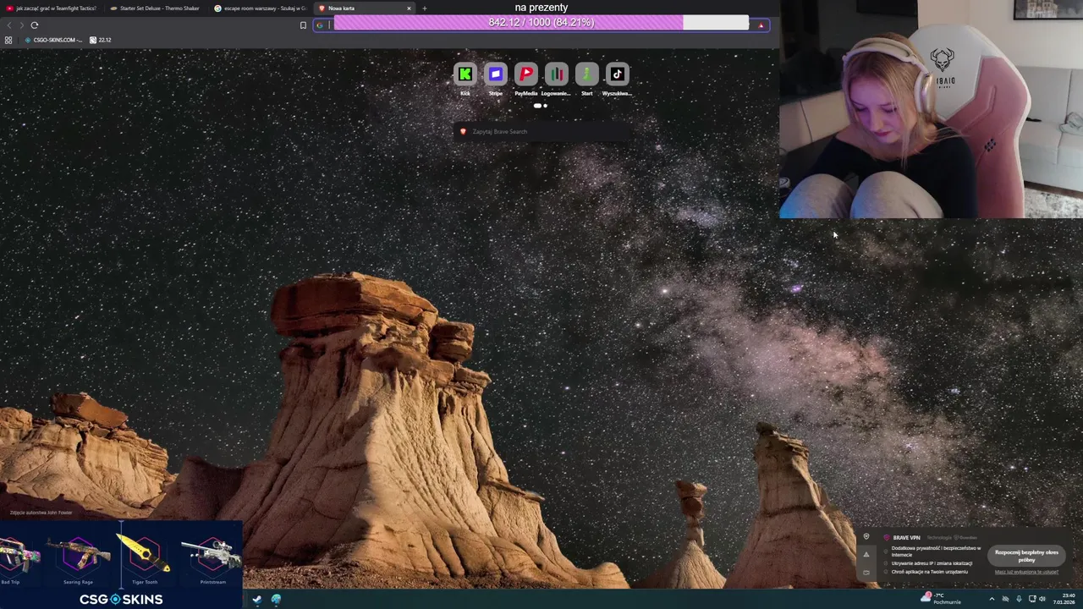Screen dimensions: 1083x609
Task: Open the weather widget showing -7°C
Action: click(x=939, y=599)
